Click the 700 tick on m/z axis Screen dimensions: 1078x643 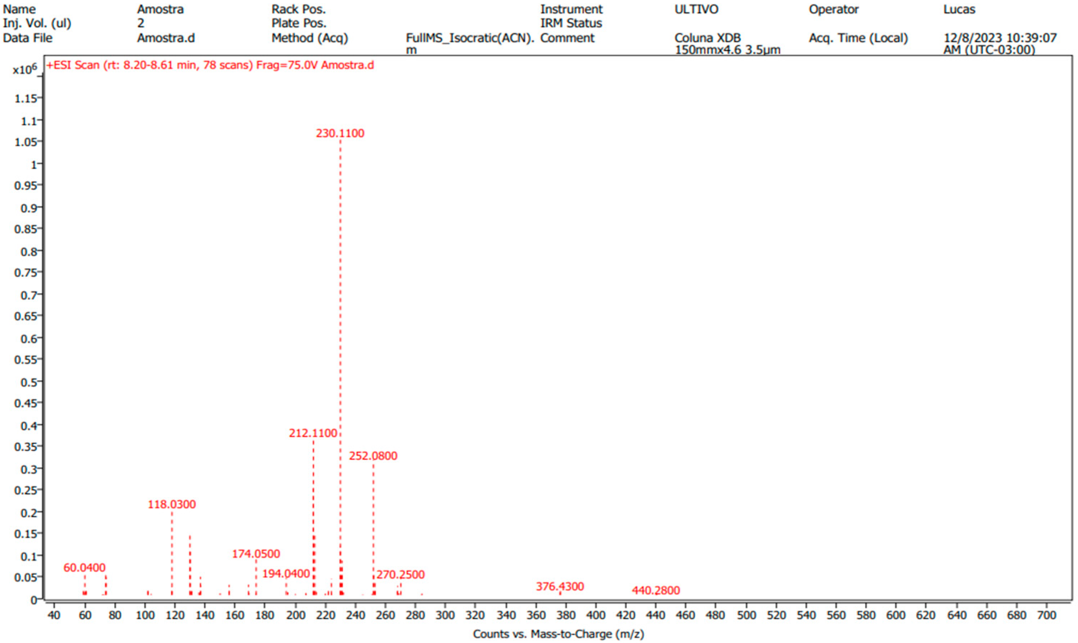(1046, 615)
